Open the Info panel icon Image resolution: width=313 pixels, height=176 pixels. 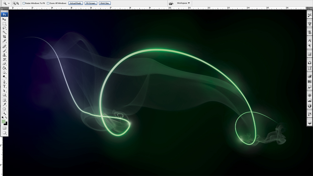[310, 106]
